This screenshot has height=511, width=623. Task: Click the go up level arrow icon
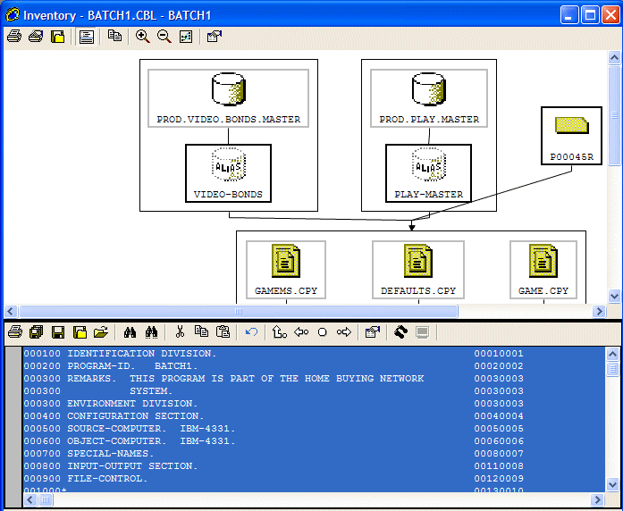tap(279, 331)
